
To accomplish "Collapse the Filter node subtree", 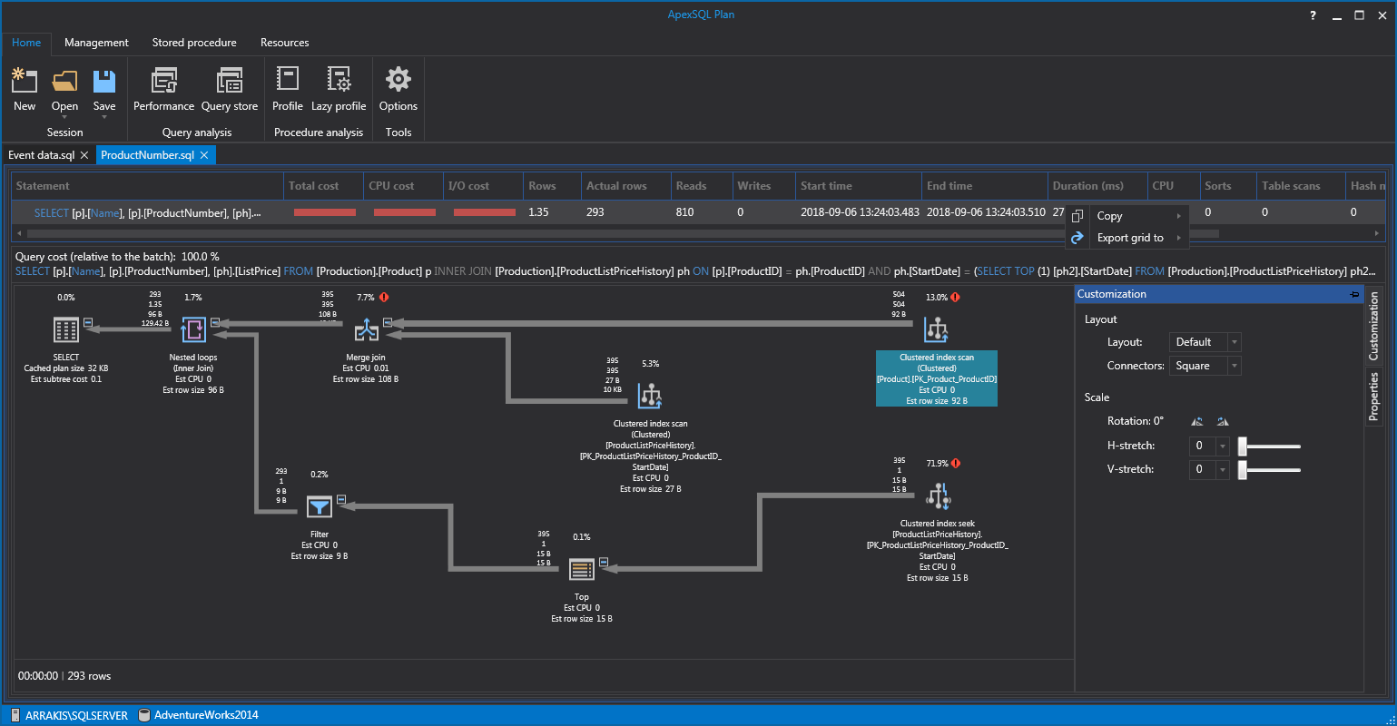I will [x=341, y=499].
